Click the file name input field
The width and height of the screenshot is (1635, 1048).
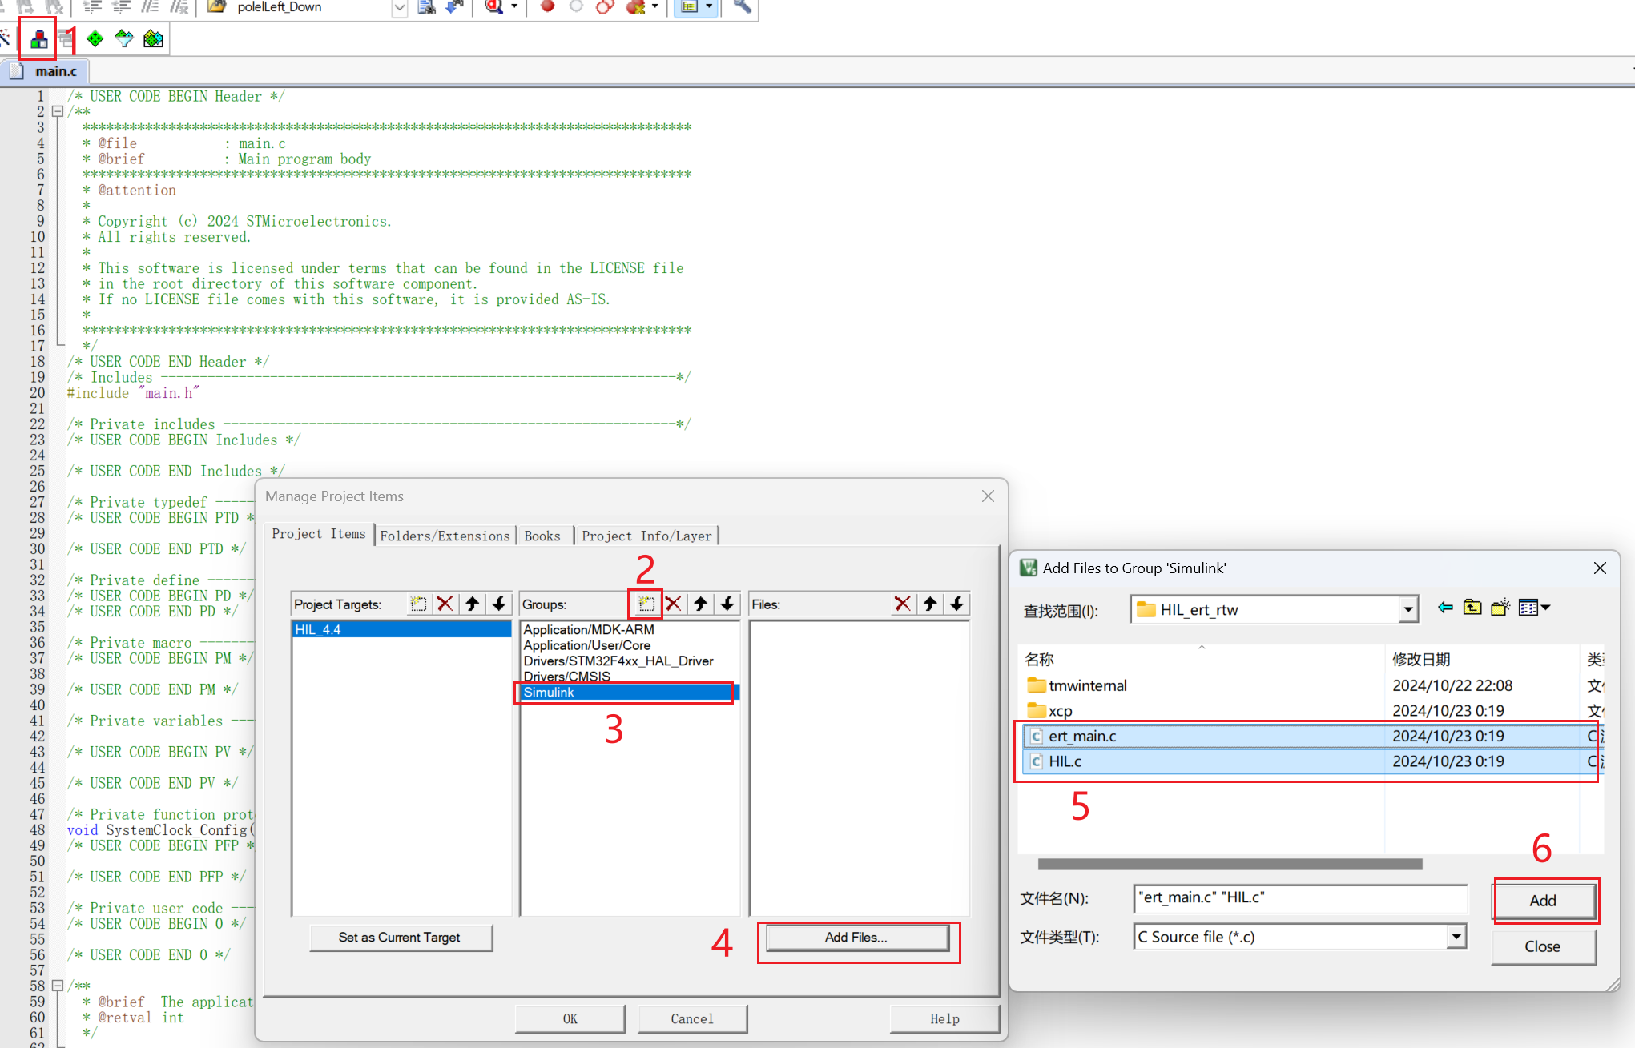tap(1300, 897)
